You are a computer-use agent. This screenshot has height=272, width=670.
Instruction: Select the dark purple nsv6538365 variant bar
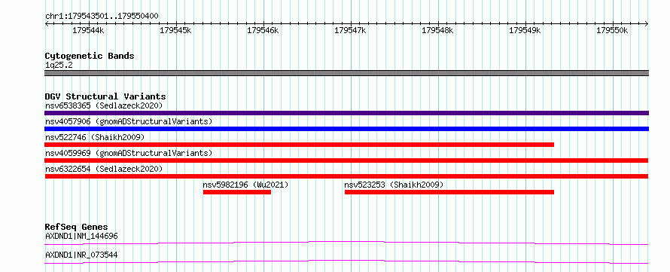click(x=346, y=113)
